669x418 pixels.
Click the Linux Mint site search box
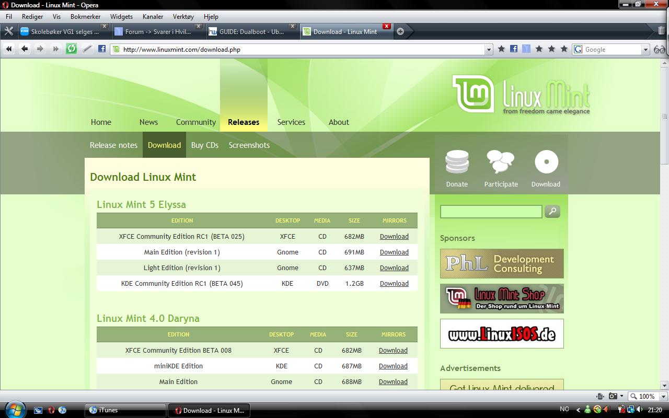[491, 211]
